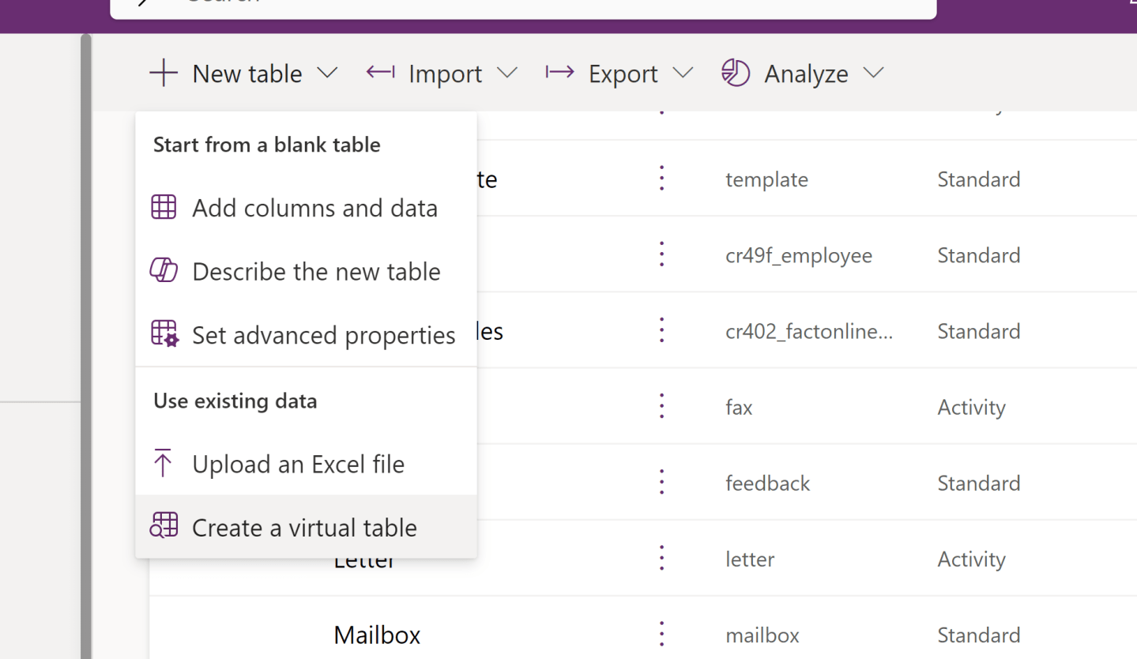
Task: Select the New table plus icon
Action: pyautogui.click(x=162, y=73)
